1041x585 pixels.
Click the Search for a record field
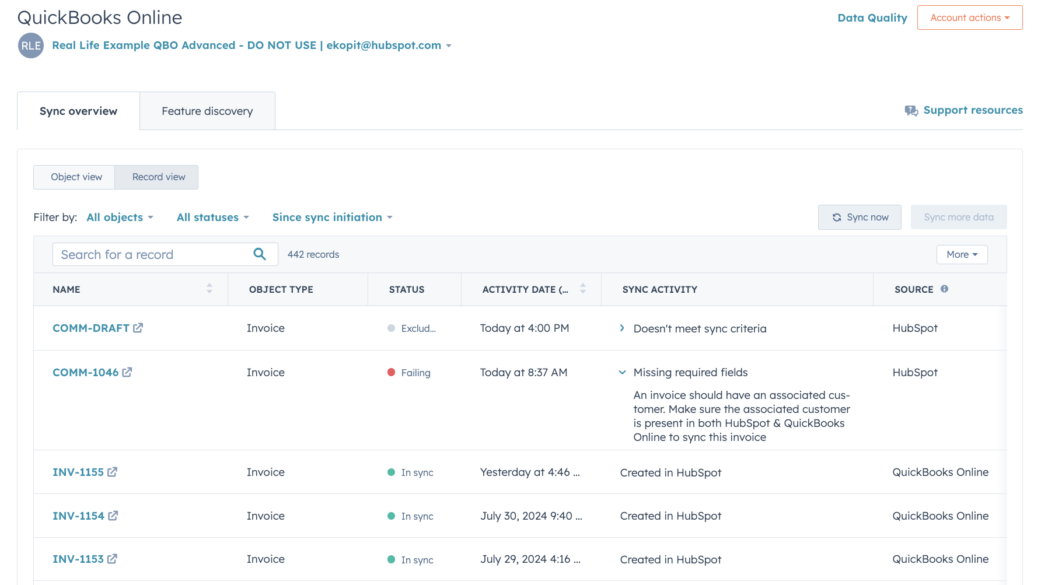pyautogui.click(x=165, y=254)
